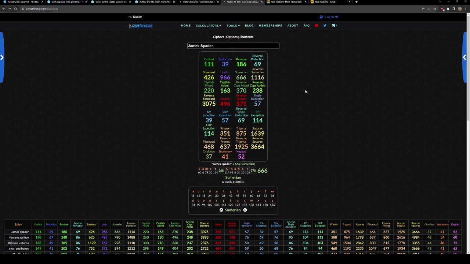Select the Trigonal value 875

(x=241, y=133)
